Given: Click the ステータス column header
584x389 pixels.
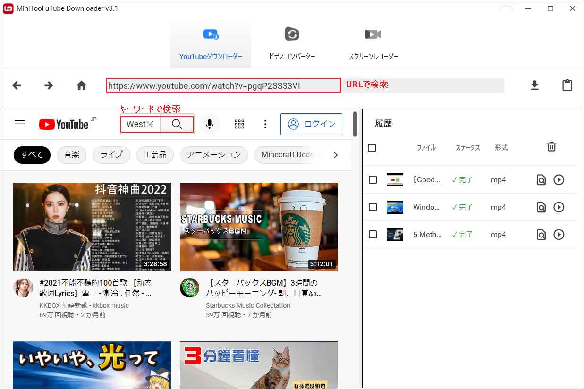Looking at the screenshot, I should point(467,148).
